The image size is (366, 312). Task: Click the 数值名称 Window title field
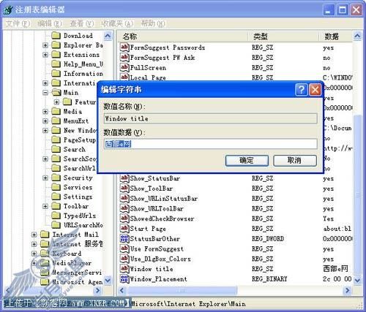[211, 118]
